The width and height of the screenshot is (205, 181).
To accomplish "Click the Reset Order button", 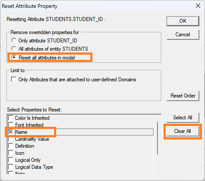I will tap(183, 96).
